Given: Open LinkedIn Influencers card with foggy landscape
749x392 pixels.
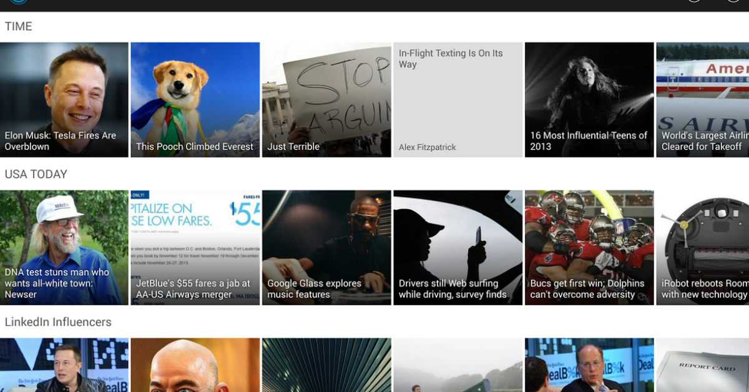Looking at the screenshot, I should 458,365.
